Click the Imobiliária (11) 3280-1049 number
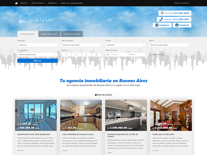The image size is (207, 155). (x=176, y=19)
